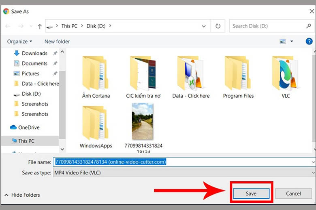
Task: Select the Program Files folder
Action: tap(238, 78)
